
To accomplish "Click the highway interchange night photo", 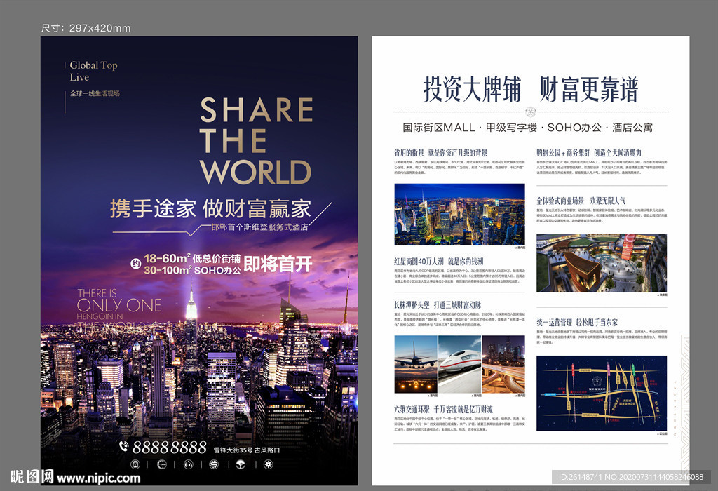I will pos(503,364).
